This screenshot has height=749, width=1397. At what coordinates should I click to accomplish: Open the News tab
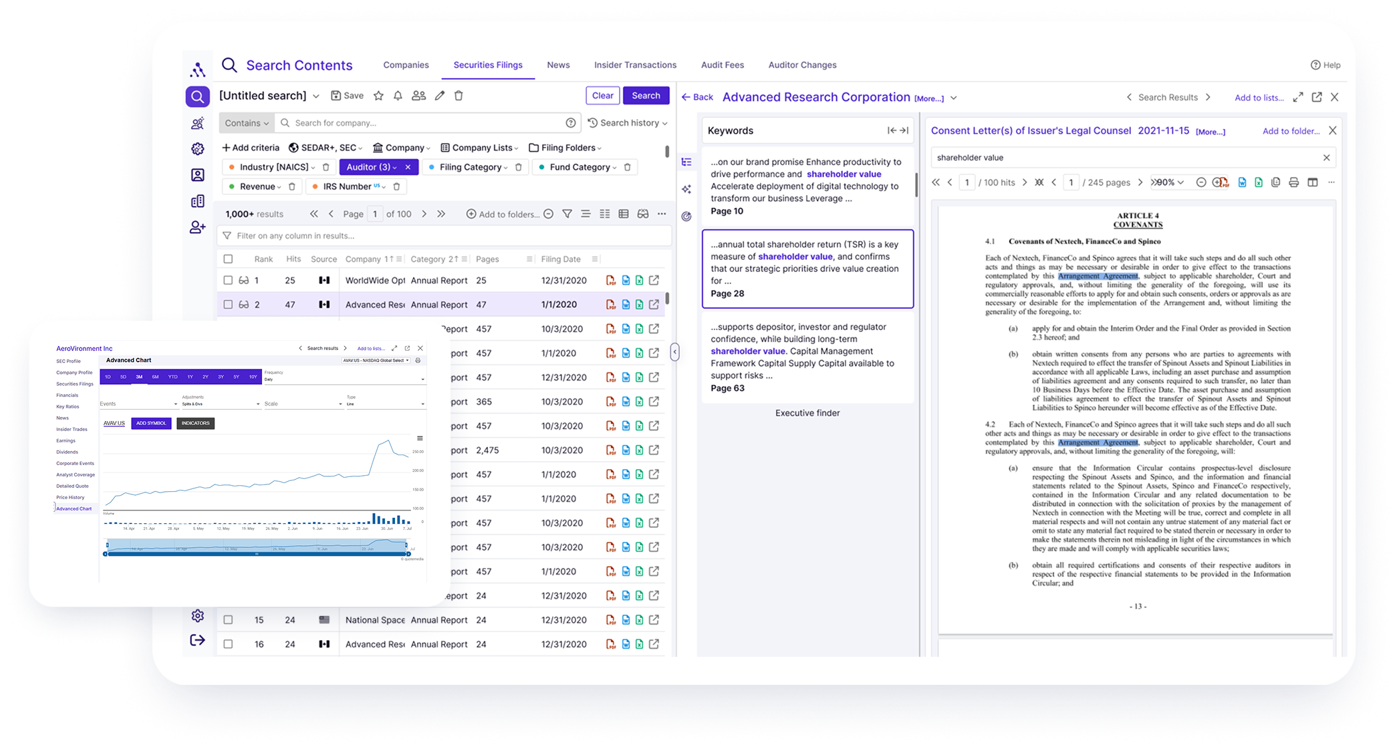(558, 65)
